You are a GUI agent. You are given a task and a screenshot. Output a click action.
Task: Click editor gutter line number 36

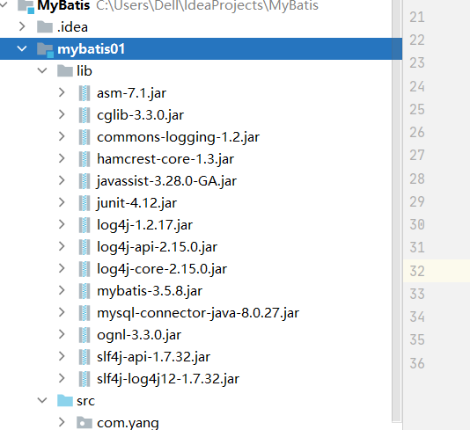point(417,363)
